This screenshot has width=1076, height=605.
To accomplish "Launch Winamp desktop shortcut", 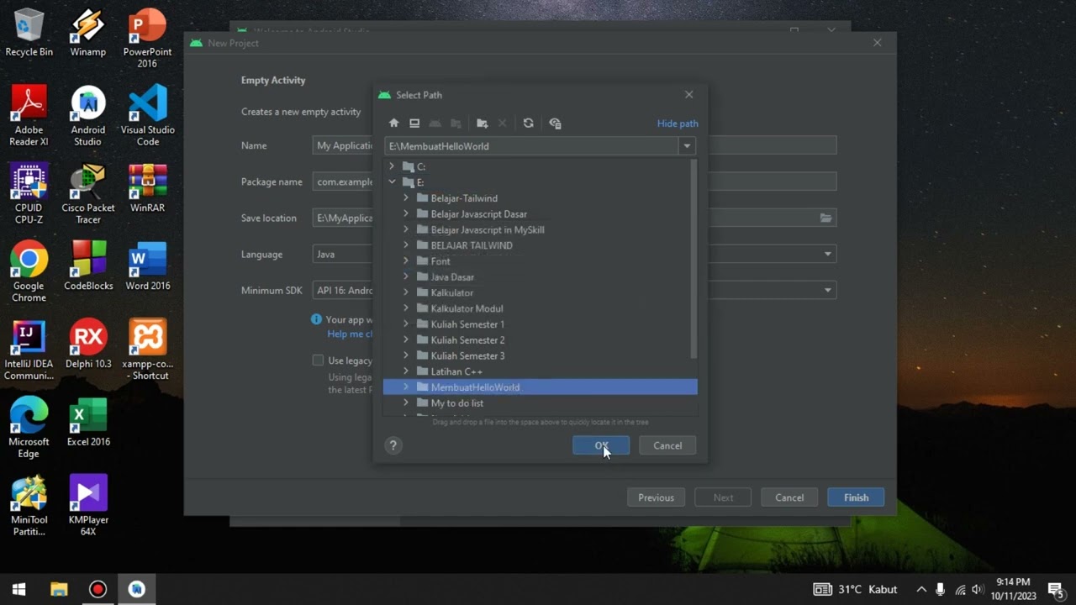I will pyautogui.click(x=87, y=33).
